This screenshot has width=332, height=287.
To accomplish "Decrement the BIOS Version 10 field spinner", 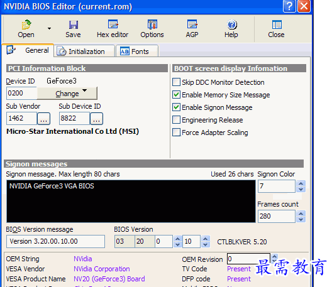I will click(205, 244).
